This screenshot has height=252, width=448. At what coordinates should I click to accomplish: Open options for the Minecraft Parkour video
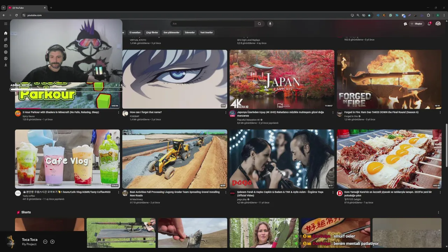118,113
